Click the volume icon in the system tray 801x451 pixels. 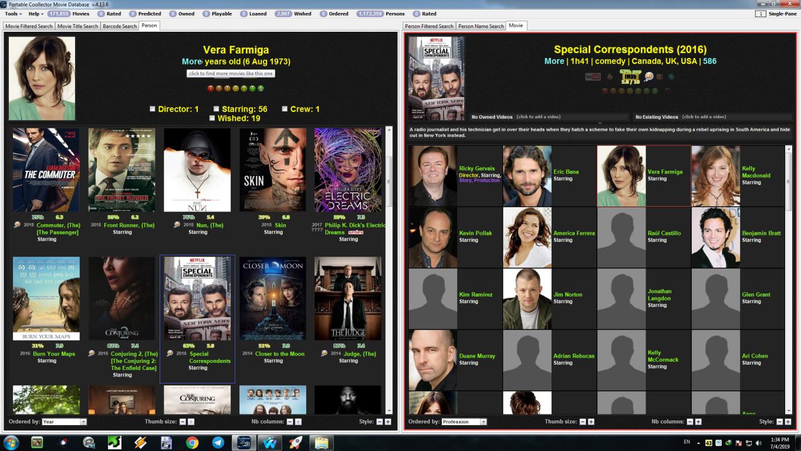click(x=758, y=442)
